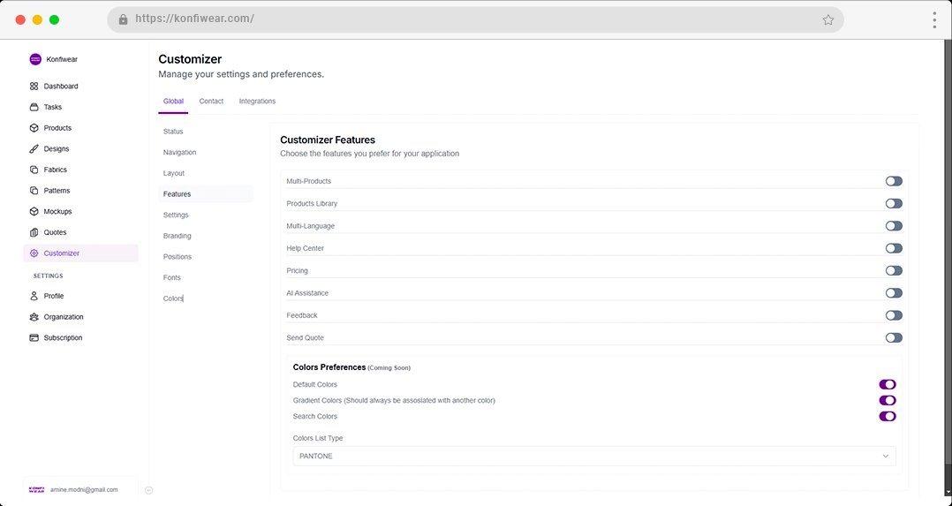Image resolution: width=952 pixels, height=506 pixels.
Task: Enable the Multi-Products toggle
Action: click(x=894, y=181)
